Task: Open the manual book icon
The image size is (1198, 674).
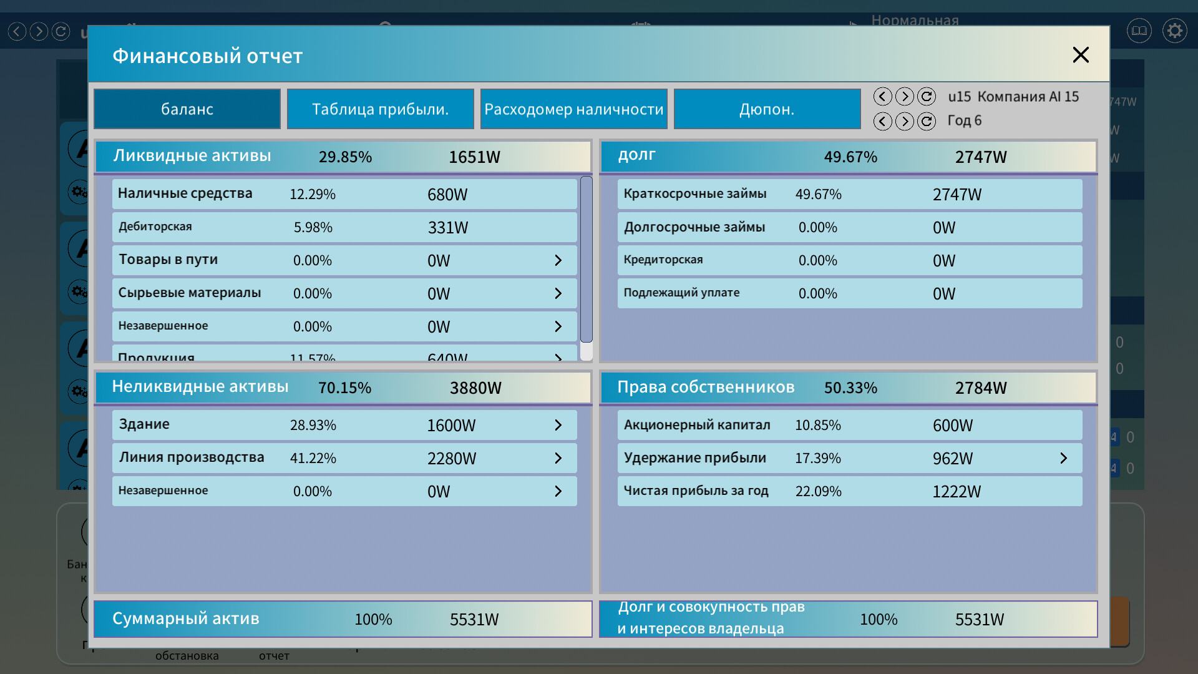Action: tap(1139, 31)
